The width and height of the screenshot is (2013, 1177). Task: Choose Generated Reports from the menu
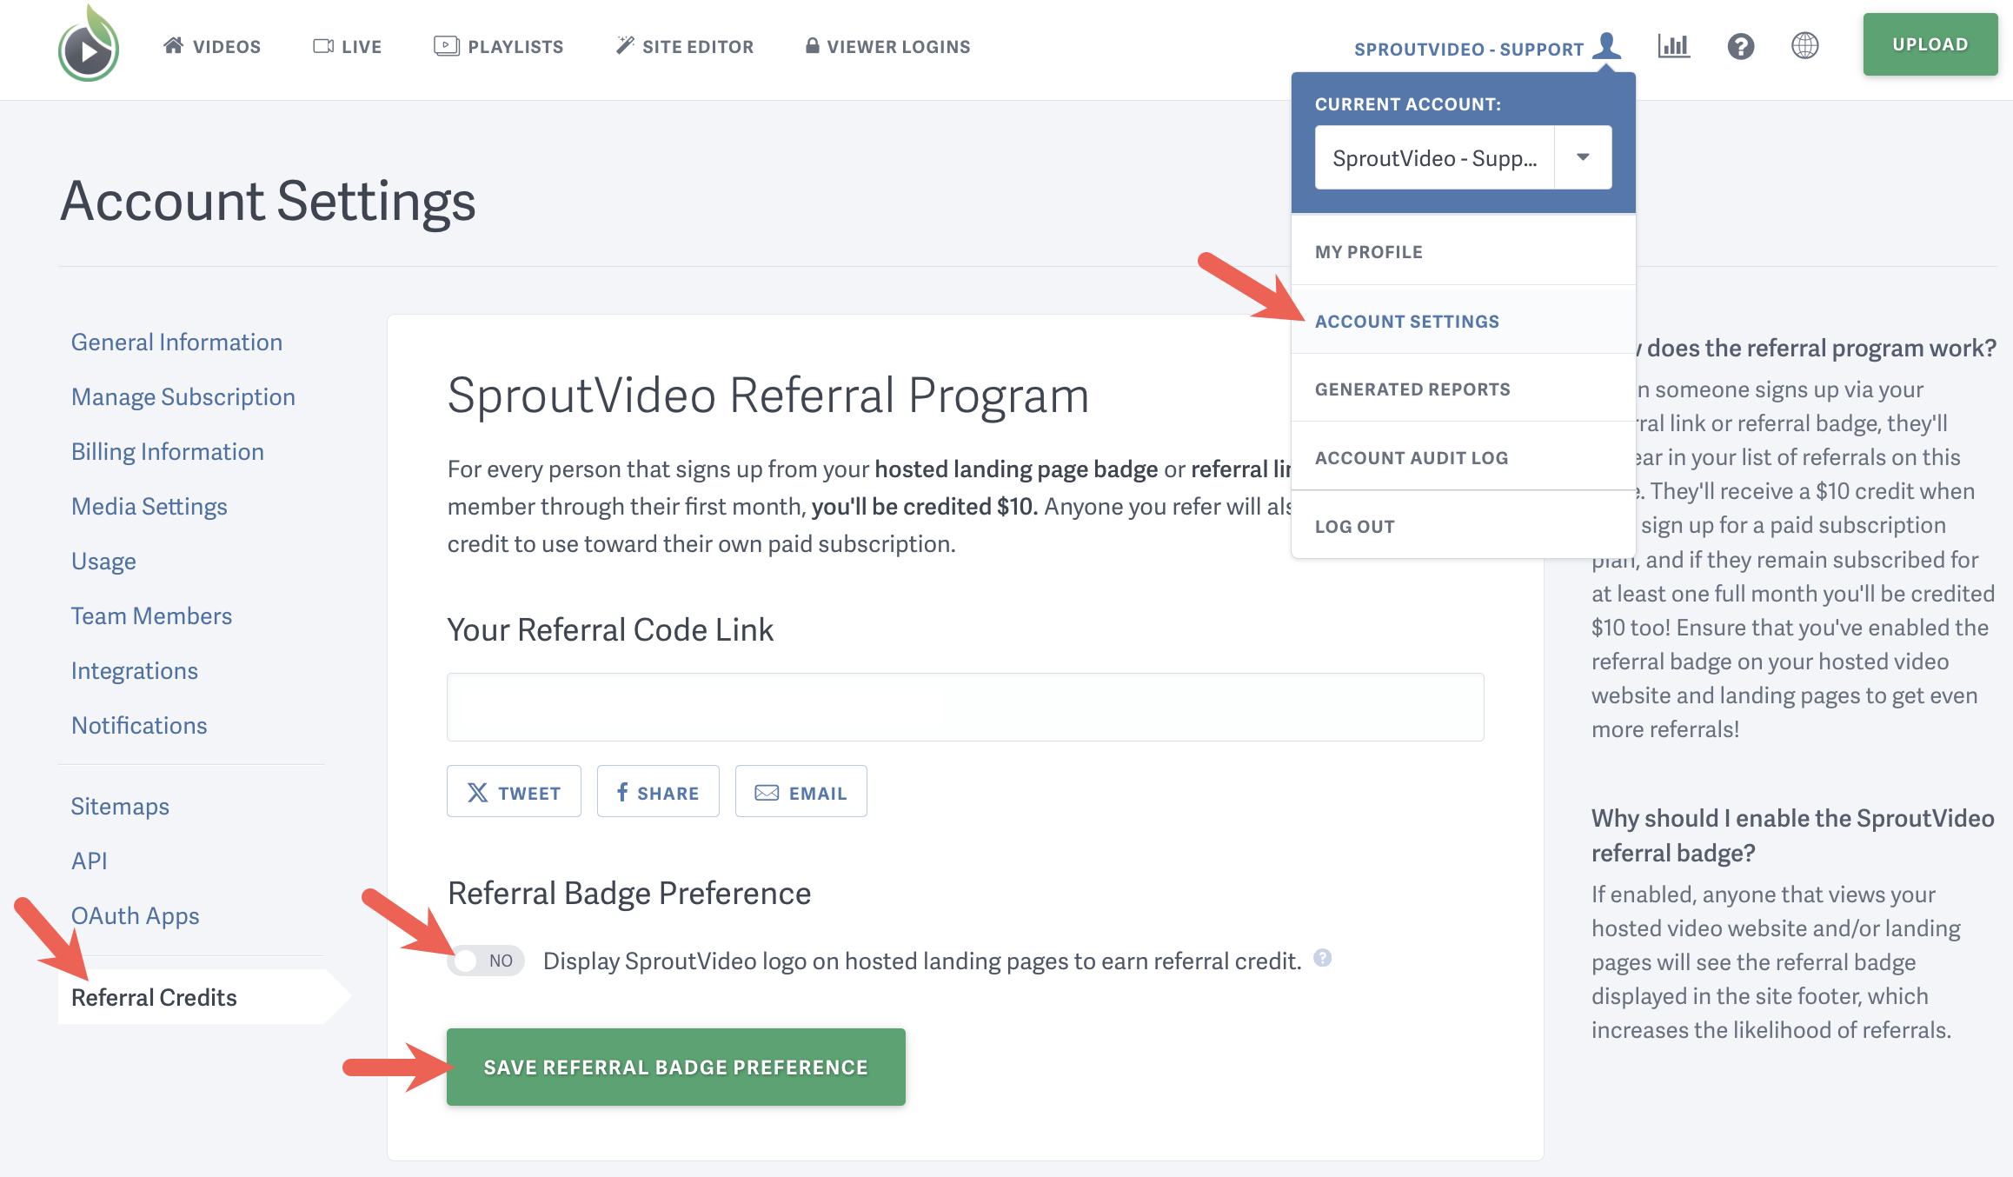point(1412,389)
